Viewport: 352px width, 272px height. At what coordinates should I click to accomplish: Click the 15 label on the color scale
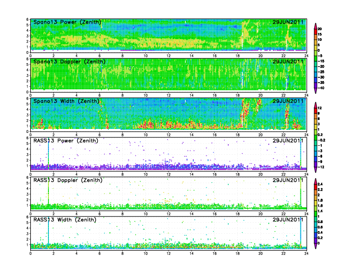(x=320, y=34)
